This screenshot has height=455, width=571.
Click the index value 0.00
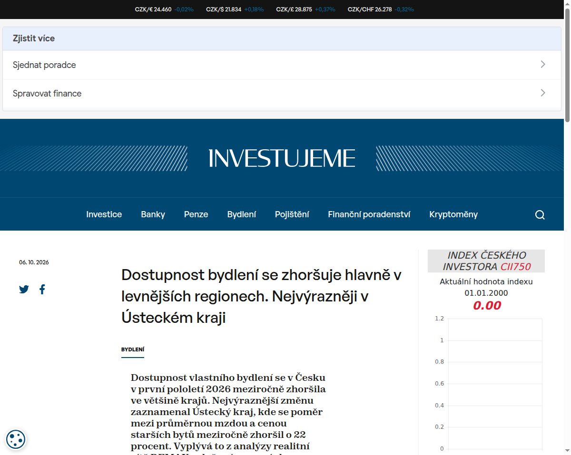487,305
